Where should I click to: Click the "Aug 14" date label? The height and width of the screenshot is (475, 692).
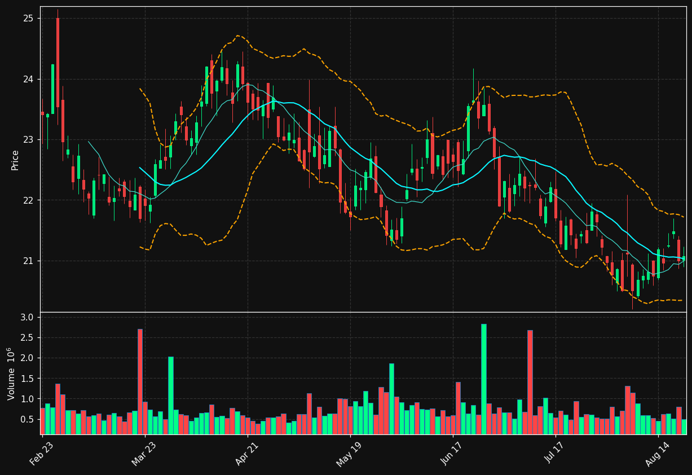[657, 454]
